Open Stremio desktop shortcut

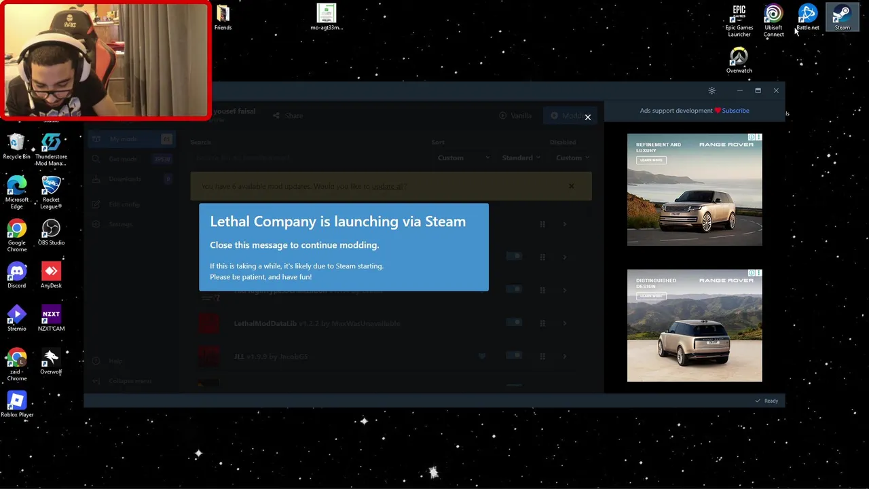coord(17,318)
